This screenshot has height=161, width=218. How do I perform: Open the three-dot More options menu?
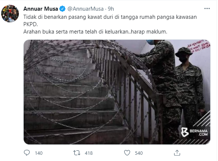207,8
